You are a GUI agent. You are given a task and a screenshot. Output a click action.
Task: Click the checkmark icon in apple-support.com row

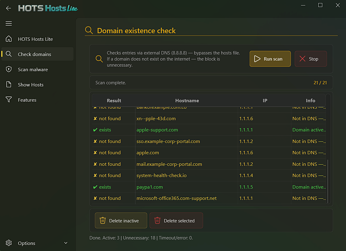[95, 130]
